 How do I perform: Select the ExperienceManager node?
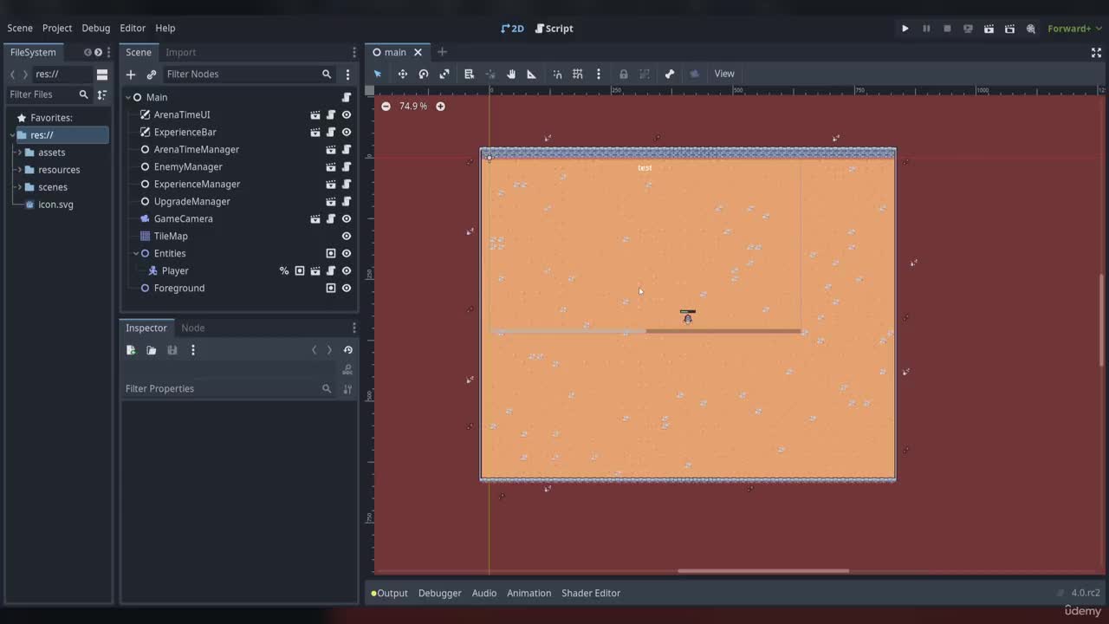pyautogui.click(x=197, y=184)
